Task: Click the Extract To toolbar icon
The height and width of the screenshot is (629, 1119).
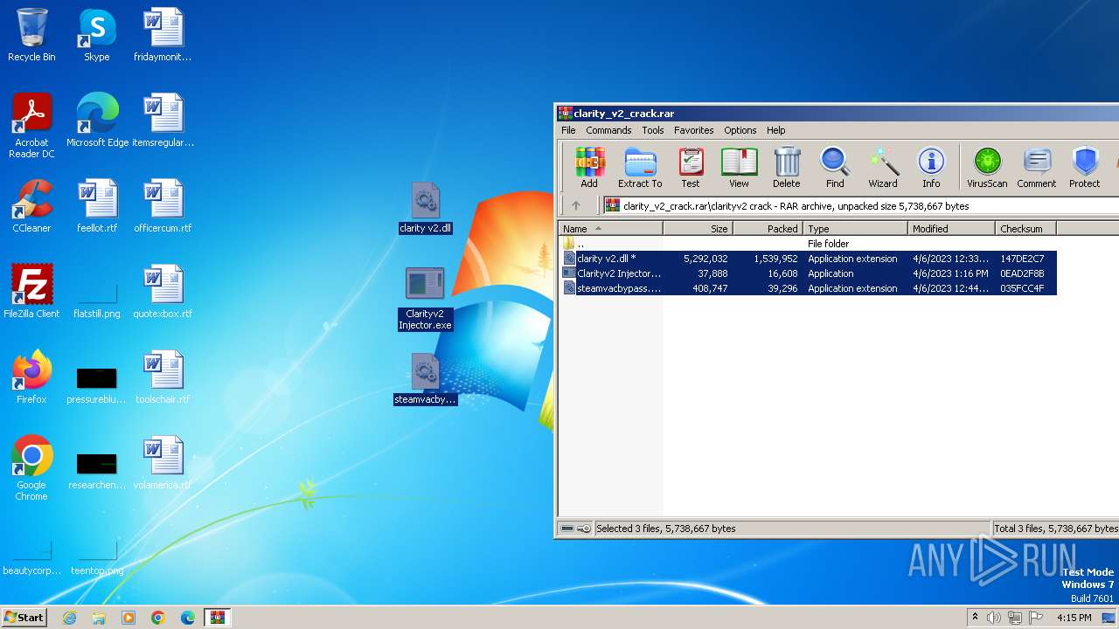Action: coord(640,167)
